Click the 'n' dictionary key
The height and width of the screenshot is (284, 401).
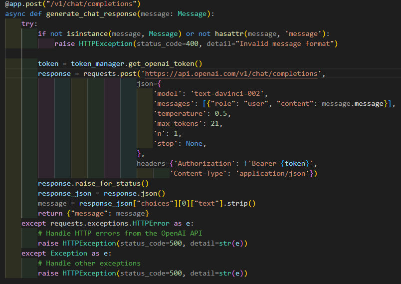click(x=159, y=134)
